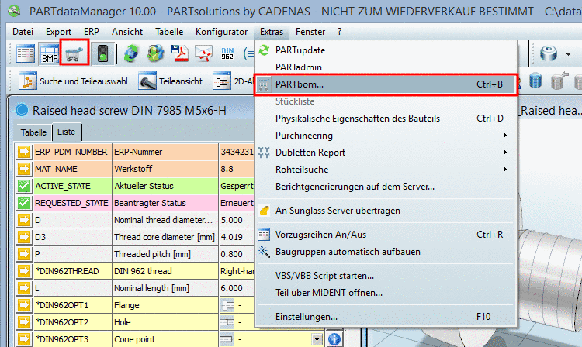Close the open Extras menu
The width and height of the screenshot is (582, 347).
[272, 32]
